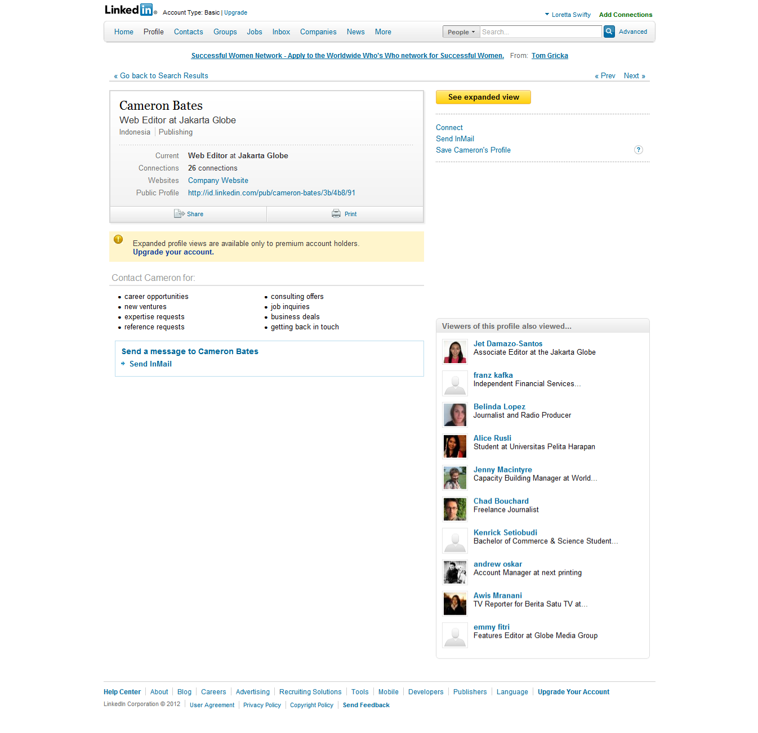Screen dimensions: 758x733
Task: Open Language footer link
Action: (x=512, y=692)
